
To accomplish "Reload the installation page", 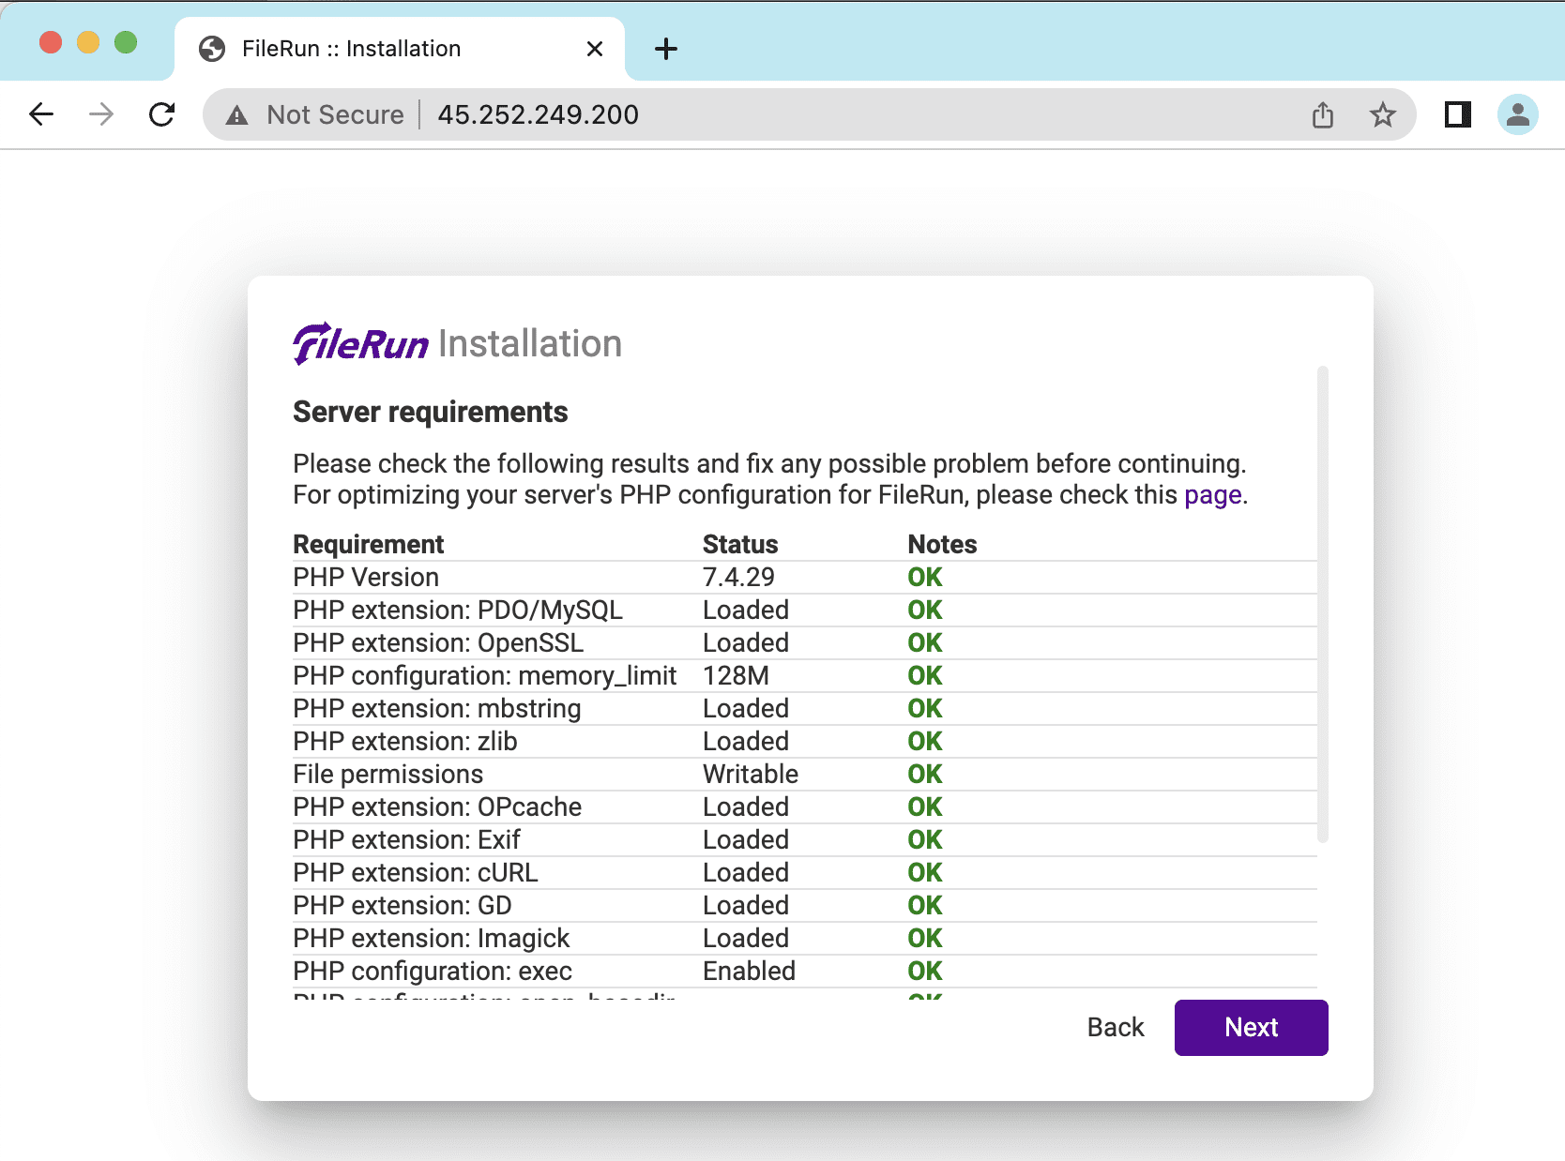I will tap(162, 114).
